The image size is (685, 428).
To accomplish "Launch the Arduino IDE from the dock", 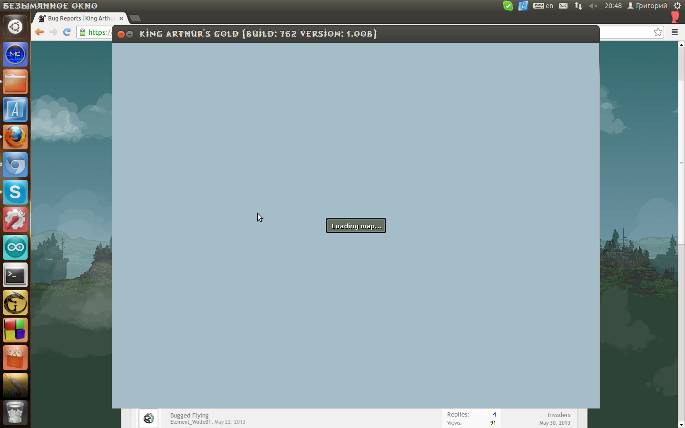I will point(15,247).
